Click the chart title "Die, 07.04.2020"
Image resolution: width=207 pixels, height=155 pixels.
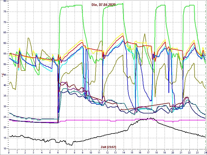(x=103, y=5)
